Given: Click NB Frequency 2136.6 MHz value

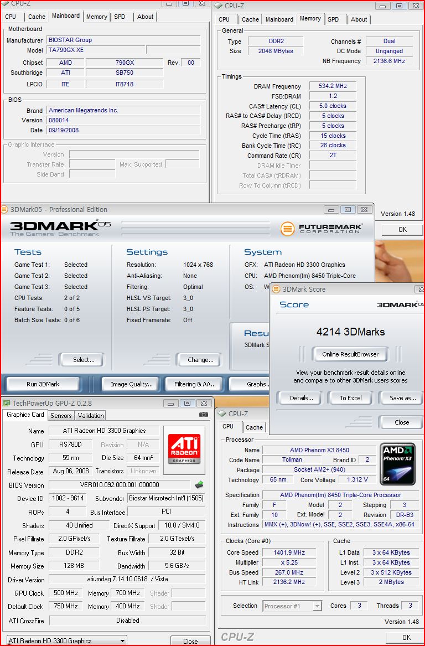Looking at the screenshot, I should 390,61.
